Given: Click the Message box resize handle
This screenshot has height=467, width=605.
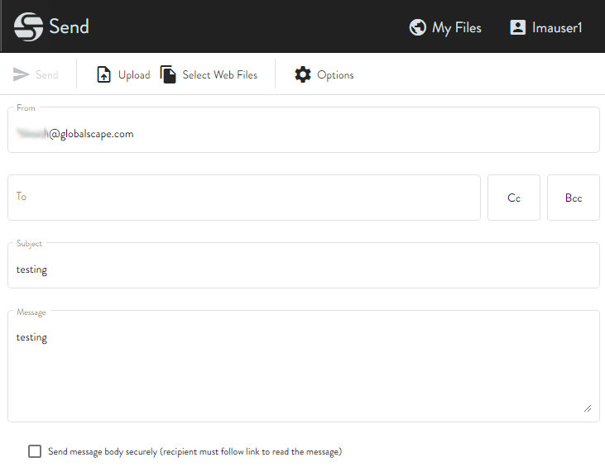Looking at the screenshot, I should [588, 407].
